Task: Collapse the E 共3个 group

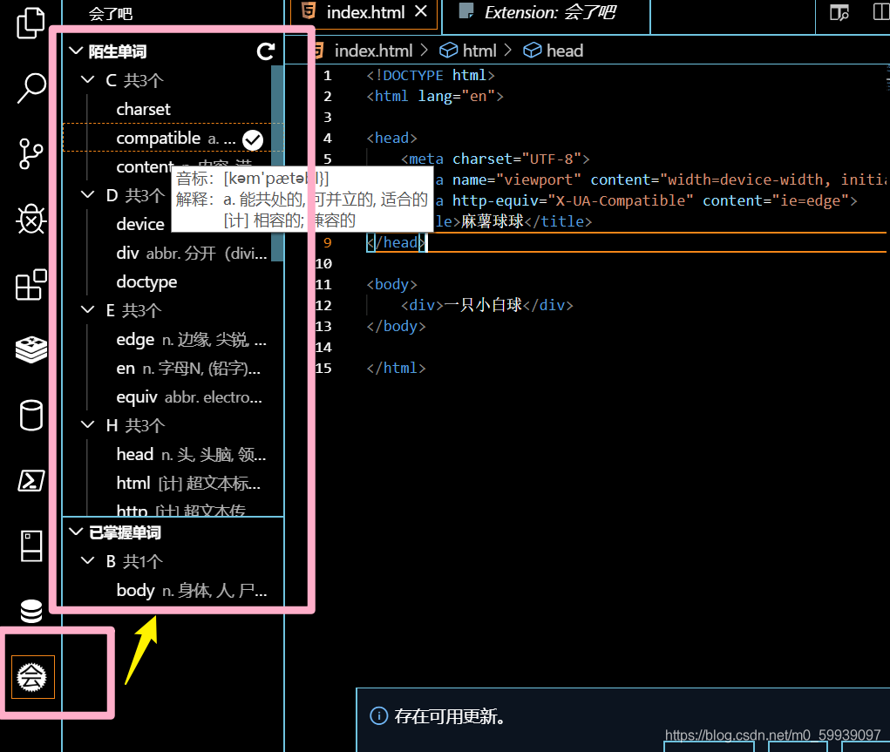Action: tap(87, 310)
